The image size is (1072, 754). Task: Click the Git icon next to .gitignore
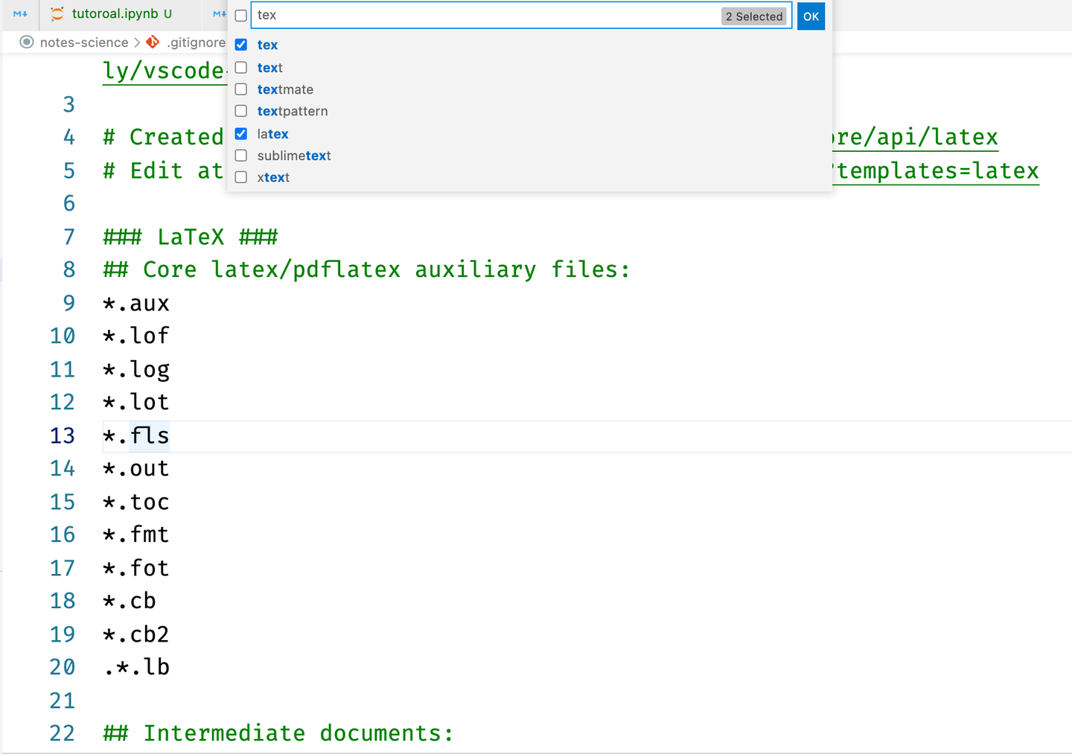coord(153,42)
